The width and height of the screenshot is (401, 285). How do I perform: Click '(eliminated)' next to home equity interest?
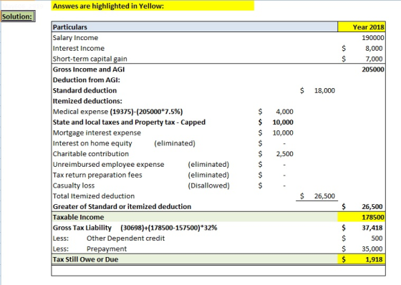point(175,143)
